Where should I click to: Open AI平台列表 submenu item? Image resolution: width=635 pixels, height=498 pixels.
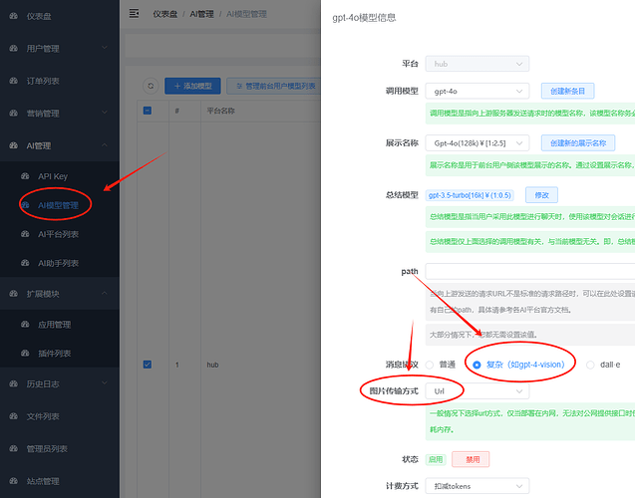(60, 234)
